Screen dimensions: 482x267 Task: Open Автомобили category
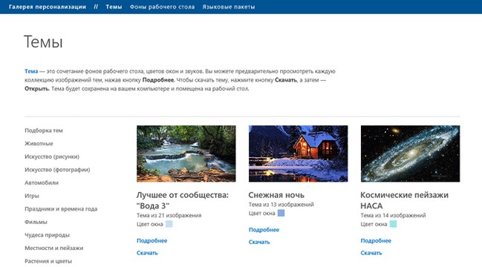42,182
